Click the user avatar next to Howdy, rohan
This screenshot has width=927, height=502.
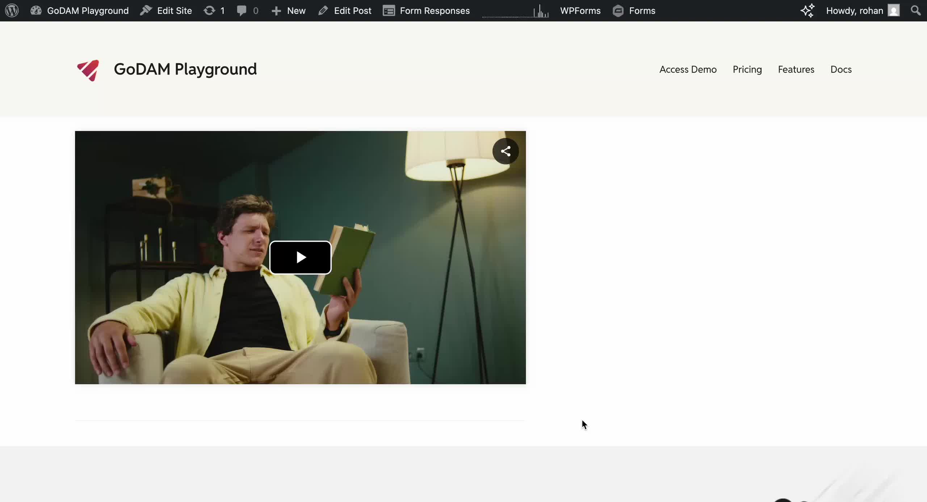coord(893,10)
